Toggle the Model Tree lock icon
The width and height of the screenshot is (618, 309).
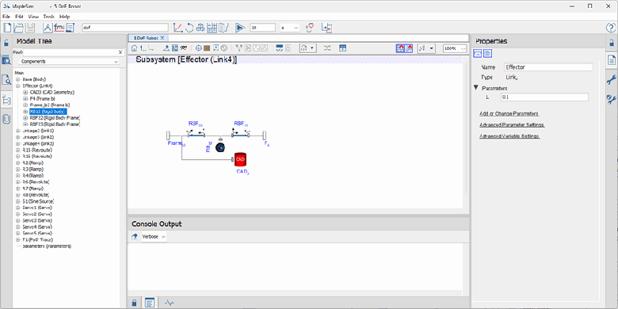point(6,43)
